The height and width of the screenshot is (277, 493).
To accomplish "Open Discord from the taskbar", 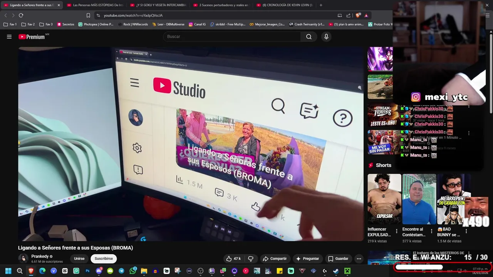I will click(x=99, y=271).
